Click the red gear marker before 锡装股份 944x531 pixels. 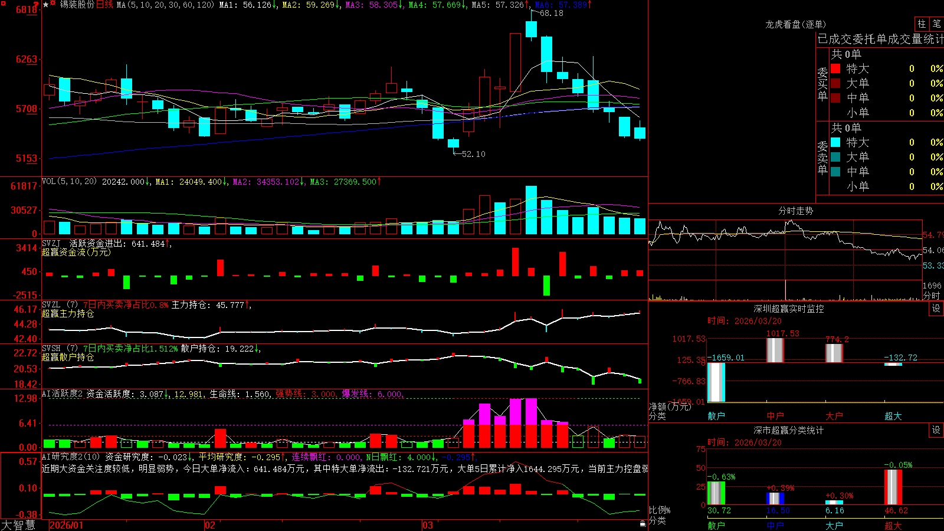pos(53,4)
